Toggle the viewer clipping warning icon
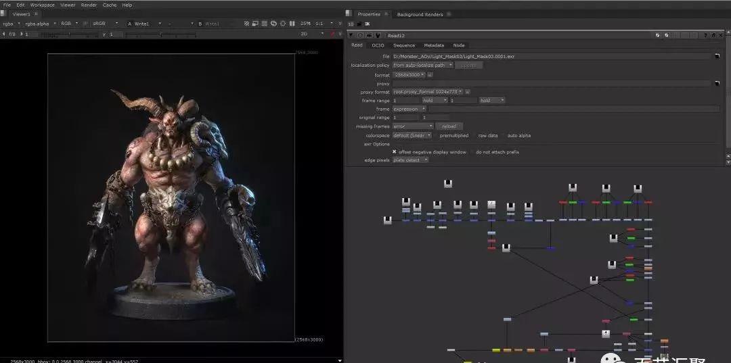731x363 pixels. [x=247, y=23]
